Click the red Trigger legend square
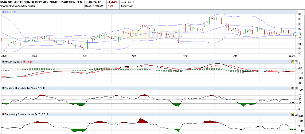305x134 pixels. 24,61
